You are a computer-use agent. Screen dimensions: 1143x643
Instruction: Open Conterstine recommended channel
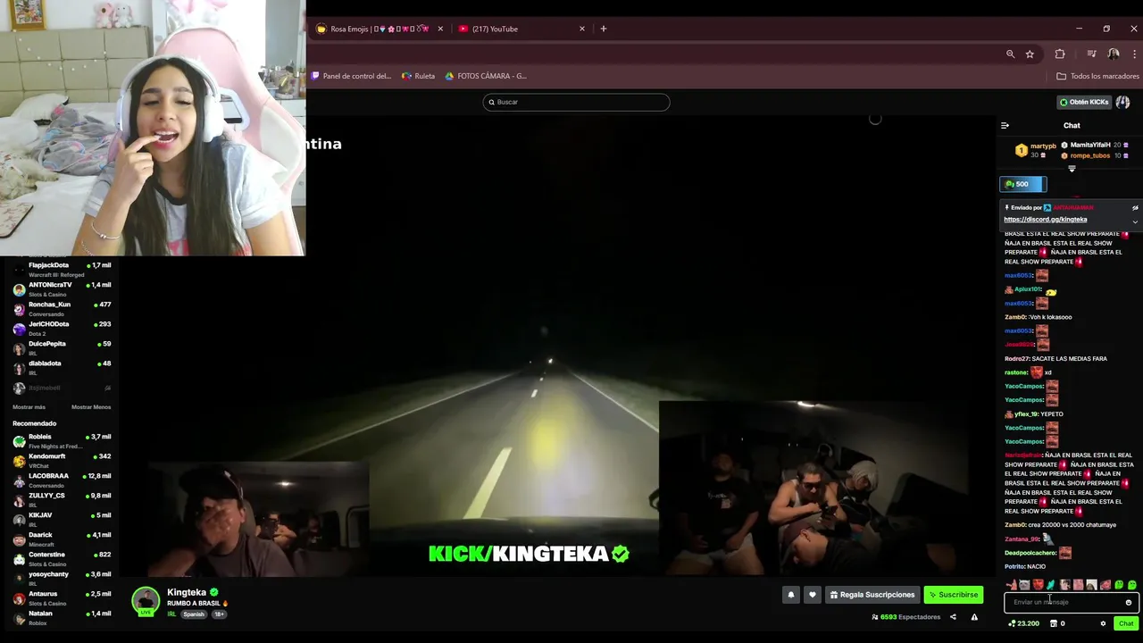tap(61, 558)
